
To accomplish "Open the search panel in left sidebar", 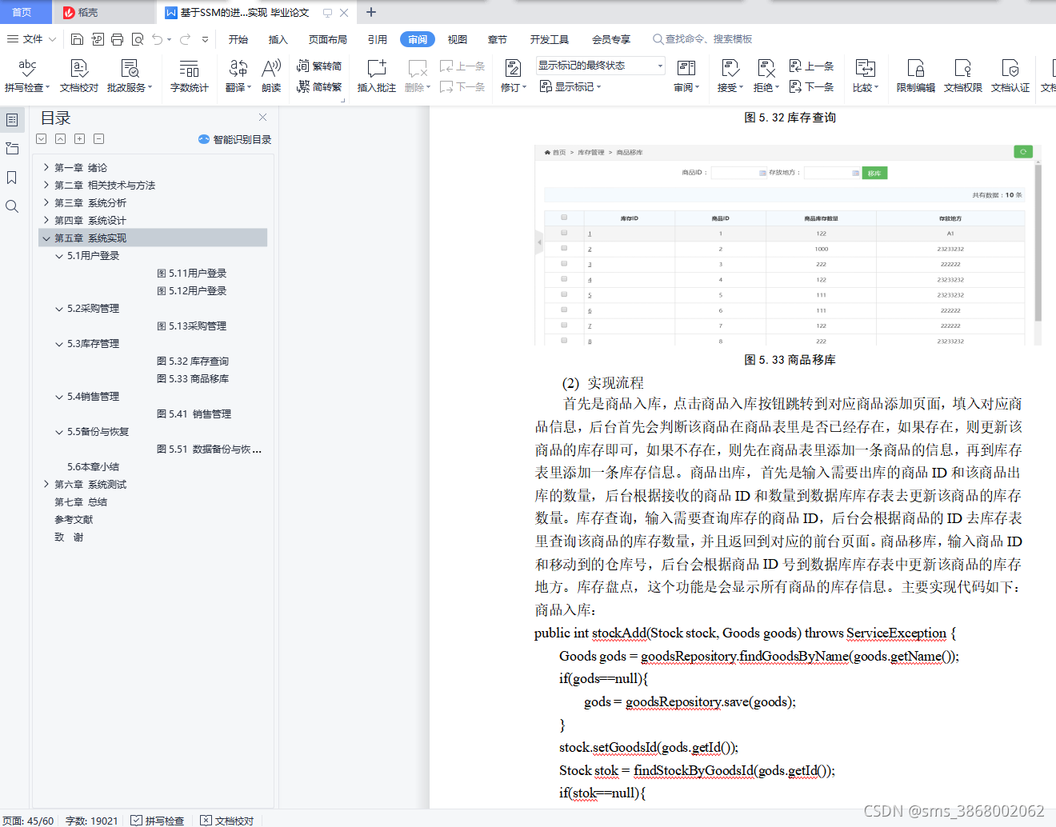I will [12, 206].
